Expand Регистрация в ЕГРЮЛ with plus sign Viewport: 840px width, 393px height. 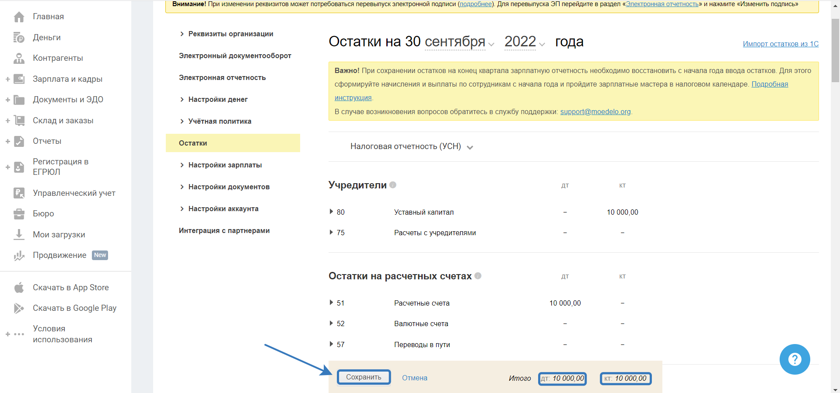(x=7, y=167)
